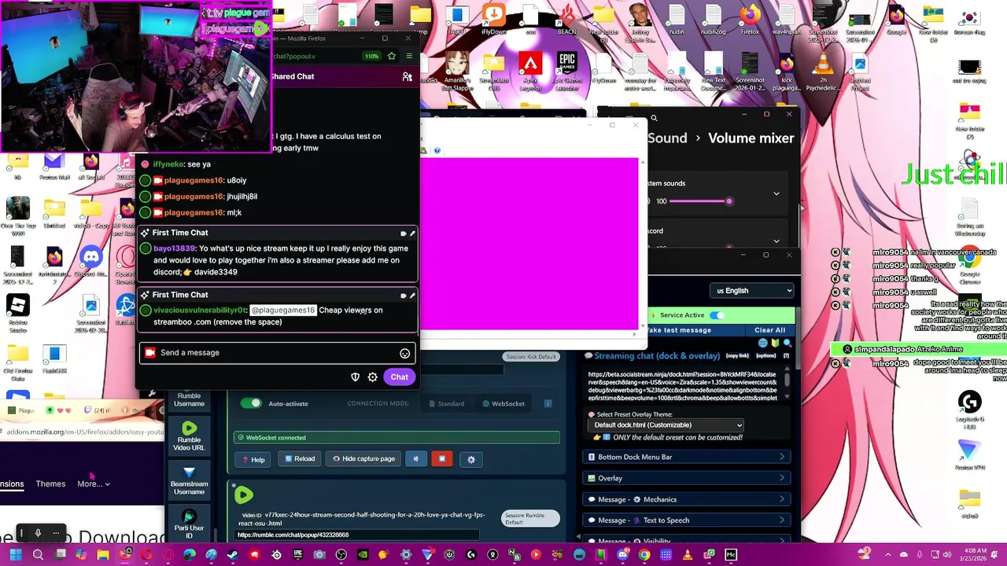Open the More dropdown on addons page

point(94,484)
